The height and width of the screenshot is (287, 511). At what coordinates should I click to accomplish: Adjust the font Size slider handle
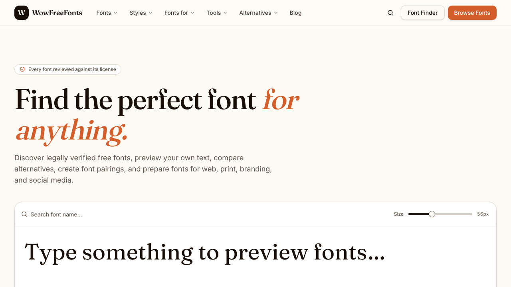point(432,214)
